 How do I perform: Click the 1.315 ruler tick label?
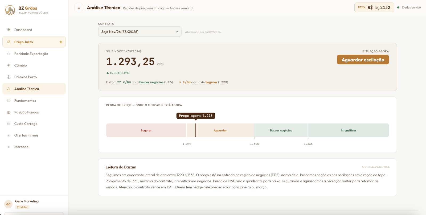click(254, 144)
